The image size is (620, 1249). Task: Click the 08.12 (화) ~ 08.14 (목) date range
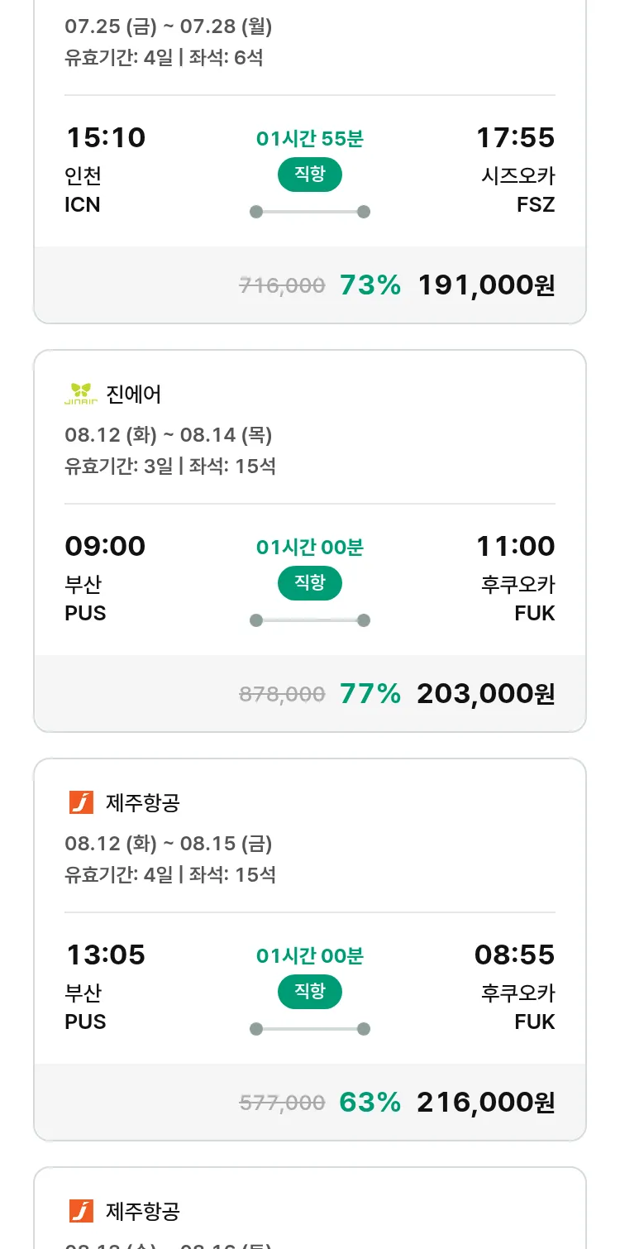point(169,435)
